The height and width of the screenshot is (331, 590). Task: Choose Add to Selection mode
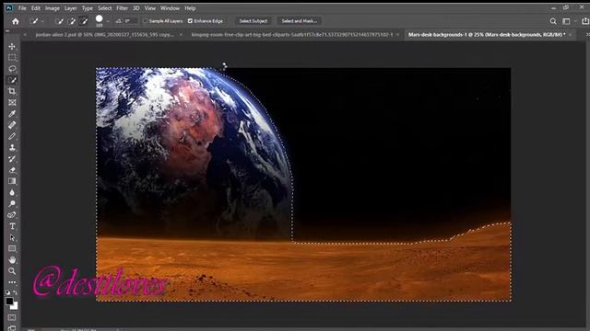[72, 21]
